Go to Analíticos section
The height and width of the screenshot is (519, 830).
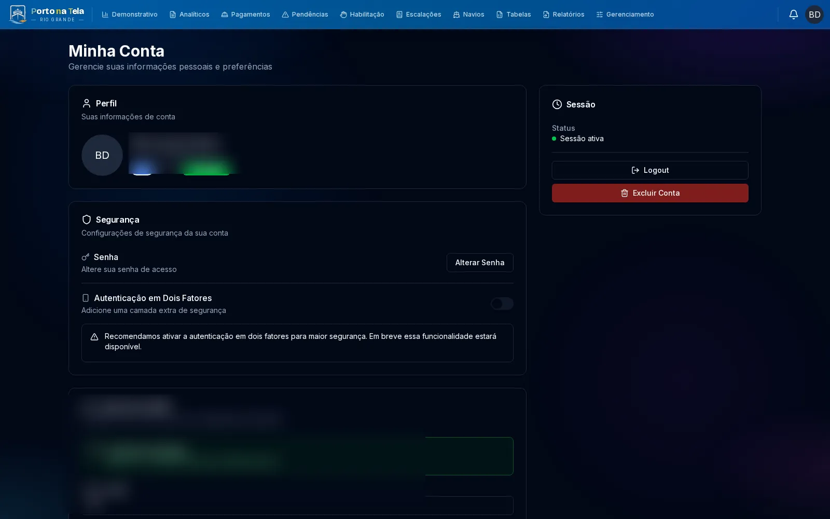(x=189, y=15)
